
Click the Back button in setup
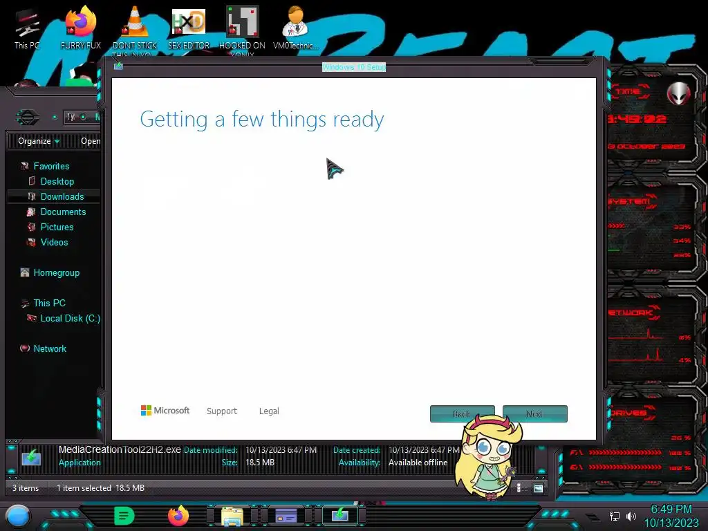click(462, 413)
